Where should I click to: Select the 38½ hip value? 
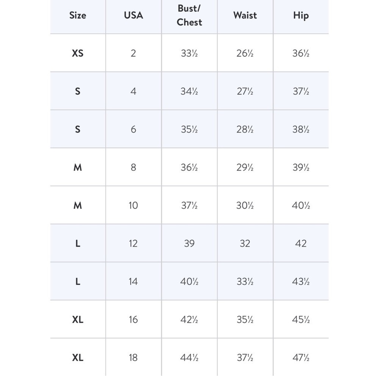301,129
